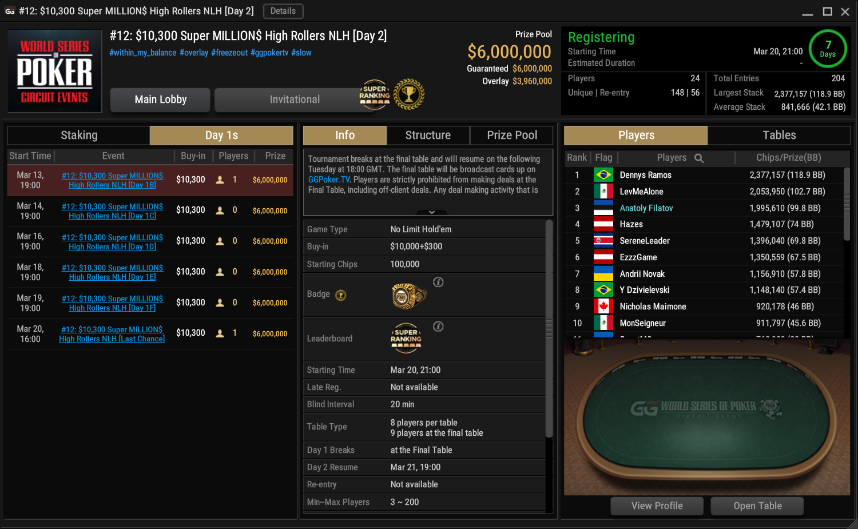Switch to the Structure tab
858x529 pixels.
(x=428, y=136)
